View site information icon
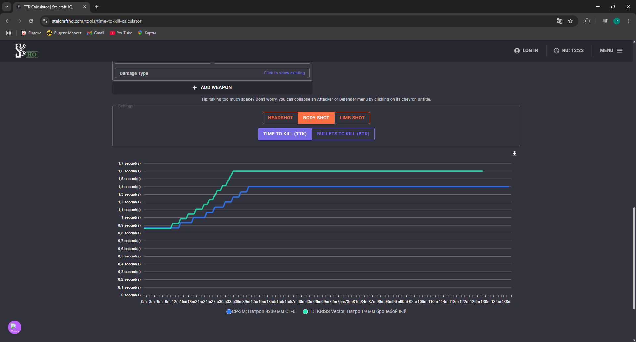 coord(45,21)
